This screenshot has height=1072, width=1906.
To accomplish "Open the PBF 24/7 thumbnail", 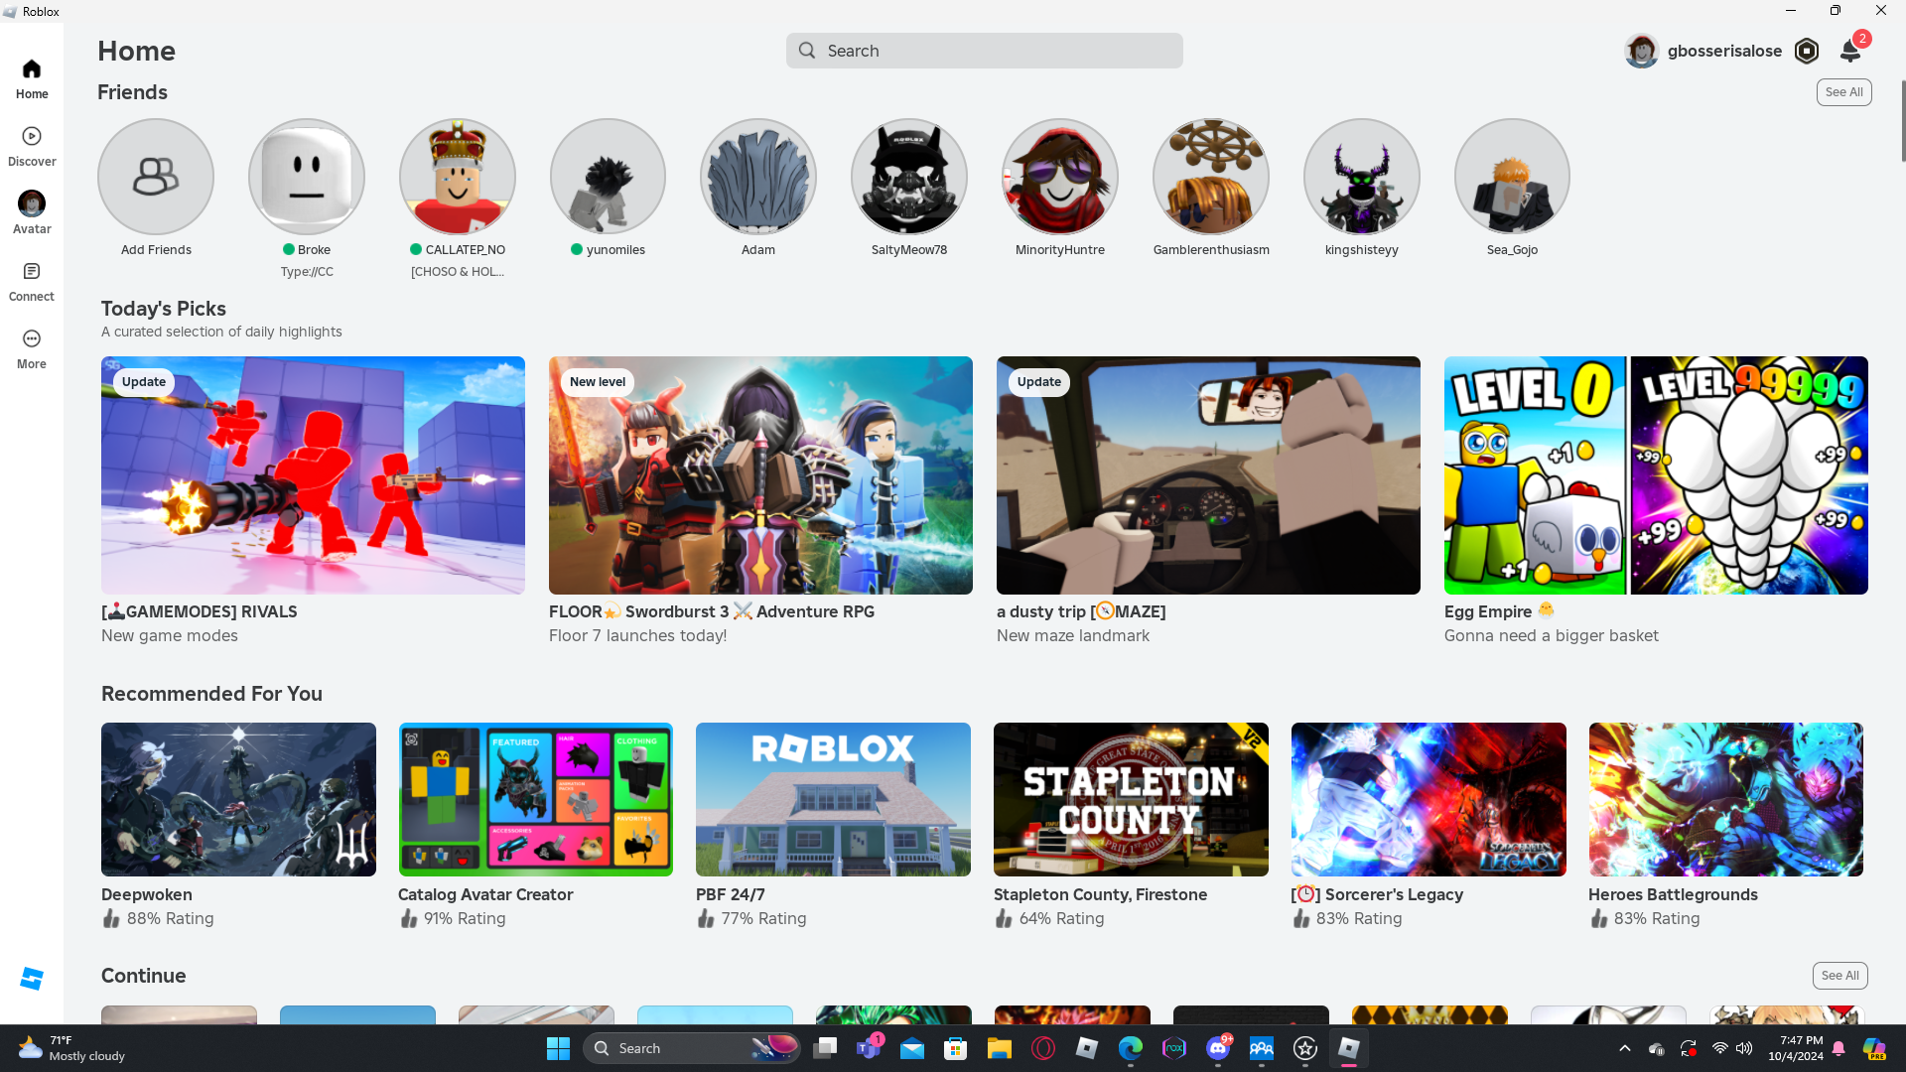I will pos(833,799).
